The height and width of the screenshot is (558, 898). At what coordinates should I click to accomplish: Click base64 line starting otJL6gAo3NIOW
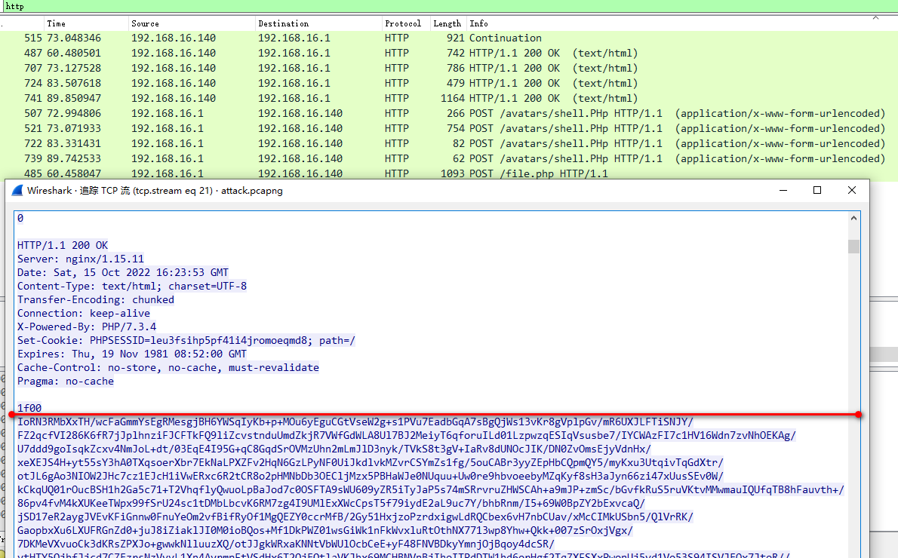tap(371, 476)
